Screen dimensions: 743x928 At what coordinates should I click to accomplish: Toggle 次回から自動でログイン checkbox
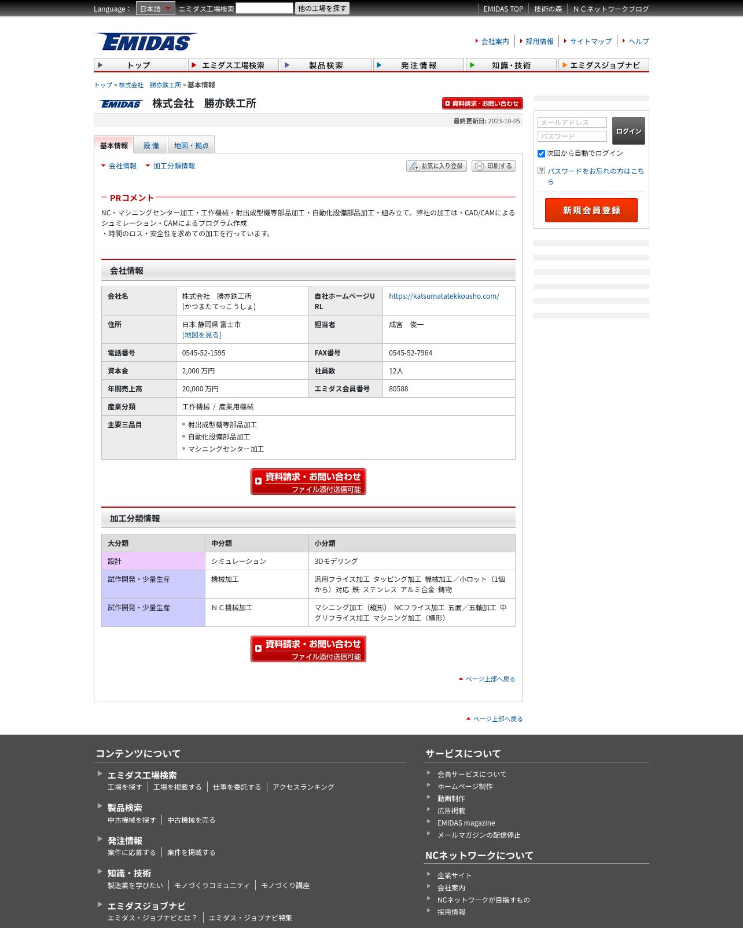click(x=542, y=153)
